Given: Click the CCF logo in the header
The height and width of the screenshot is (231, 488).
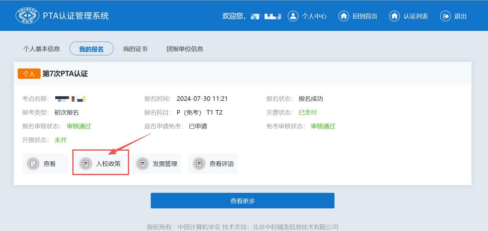Looking at the screenshot, I should [x=27, y=16].
